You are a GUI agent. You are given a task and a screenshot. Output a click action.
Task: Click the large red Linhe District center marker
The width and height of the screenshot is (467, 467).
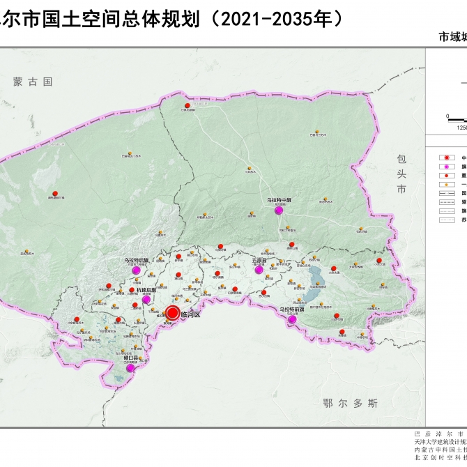(x=173, y=313)
